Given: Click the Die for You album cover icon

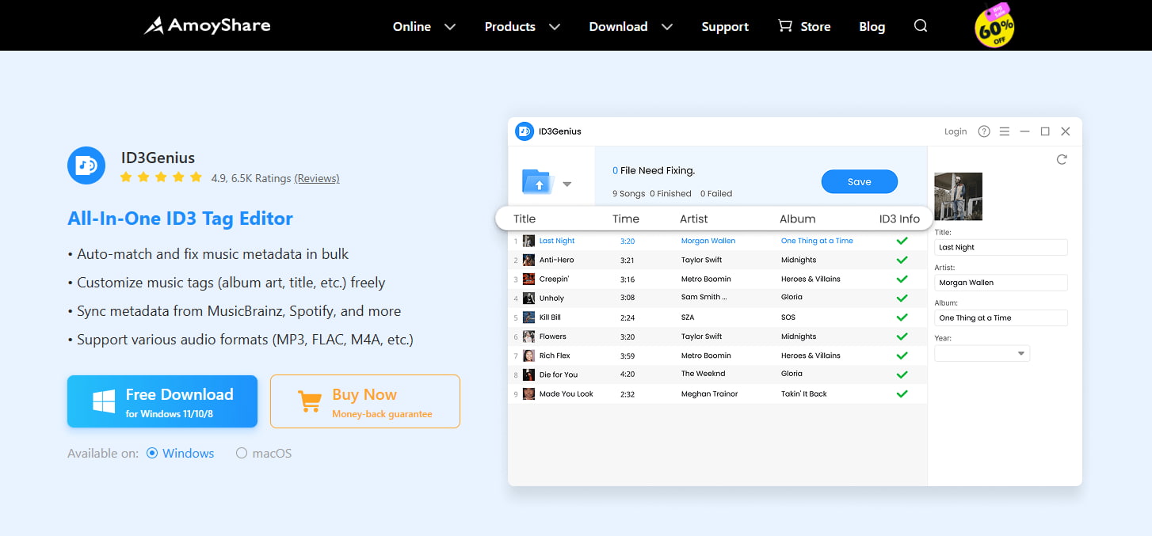Looking at the screenshot, I should (x=528, y=374).
